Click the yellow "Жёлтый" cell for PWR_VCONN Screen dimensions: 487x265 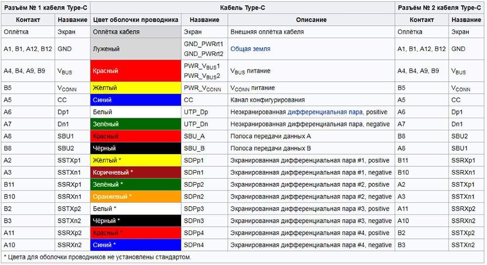pyautogui.click(x=135, y=88)
